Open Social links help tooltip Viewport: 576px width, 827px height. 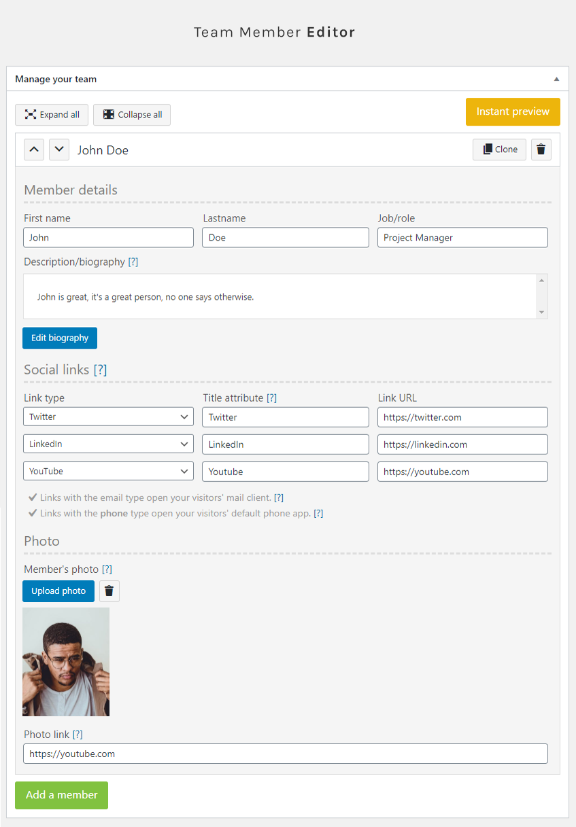pos(100,370)
